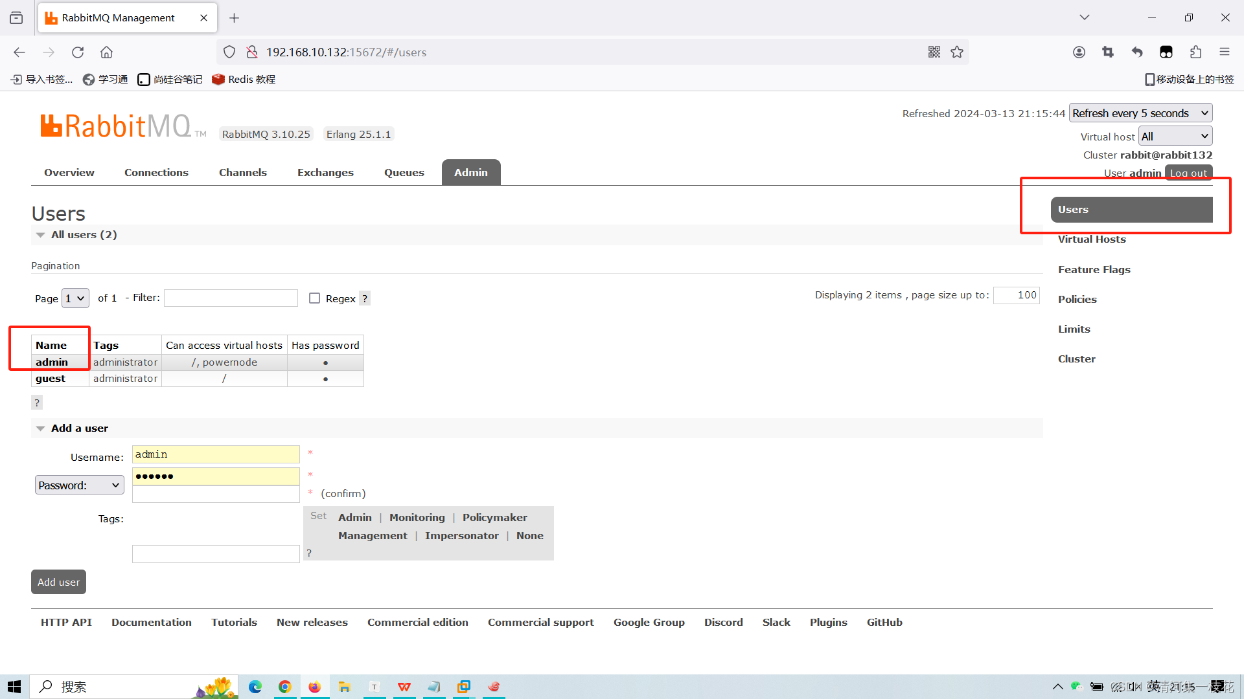Click the Filter text input field
Screen dimensions: 1244x699
231,298
